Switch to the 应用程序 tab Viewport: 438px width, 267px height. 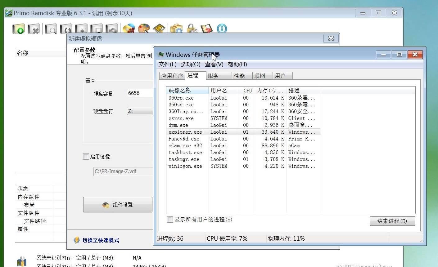click(172, 76)
